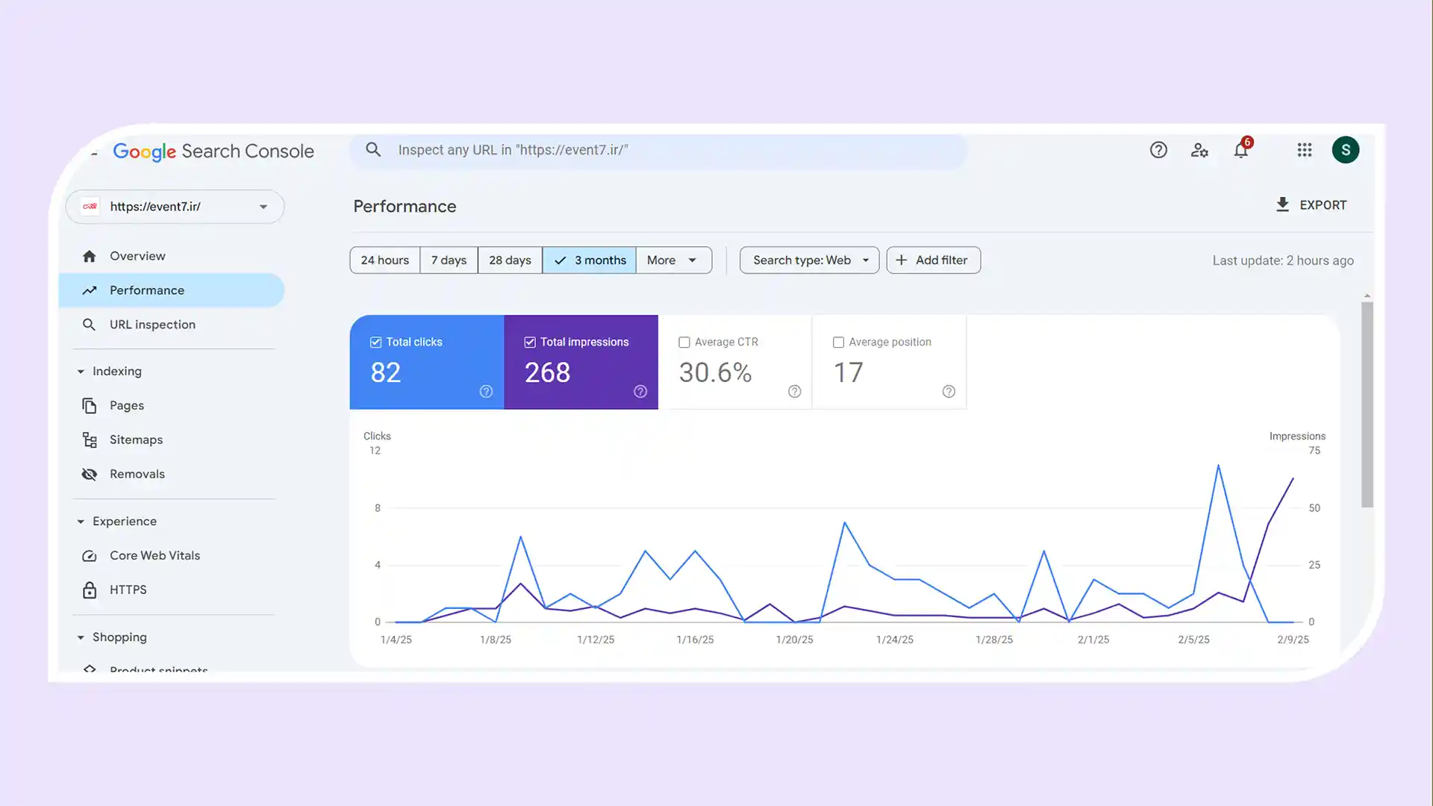1433x806 pixels.
Task: Enable the Average position checkbox
Action: (x=838, y=342)
